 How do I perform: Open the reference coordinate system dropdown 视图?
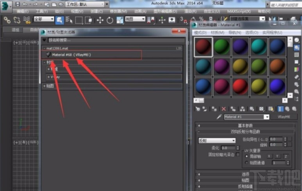[x=135, y=19]
